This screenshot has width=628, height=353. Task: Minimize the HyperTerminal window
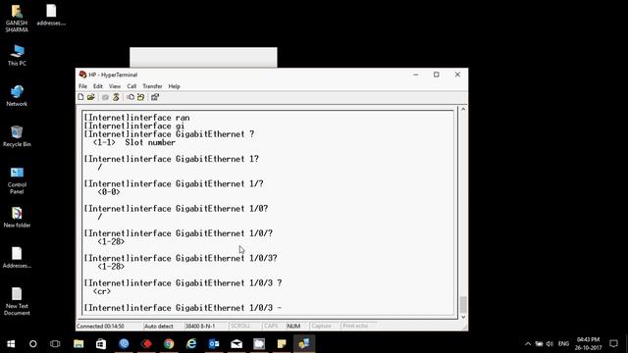click(x=416, y=75)
